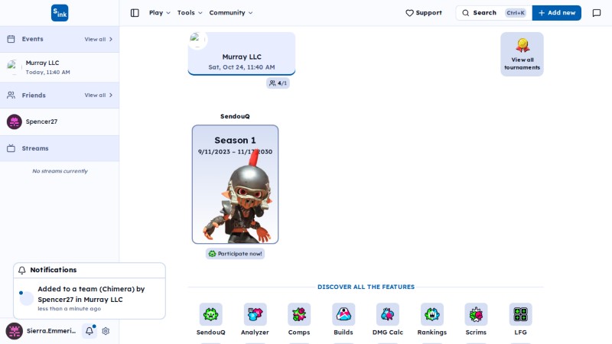Expand the Play menu dropdown
The width and height of the screenshot is (612, 344).
click(x=160, y=13)
